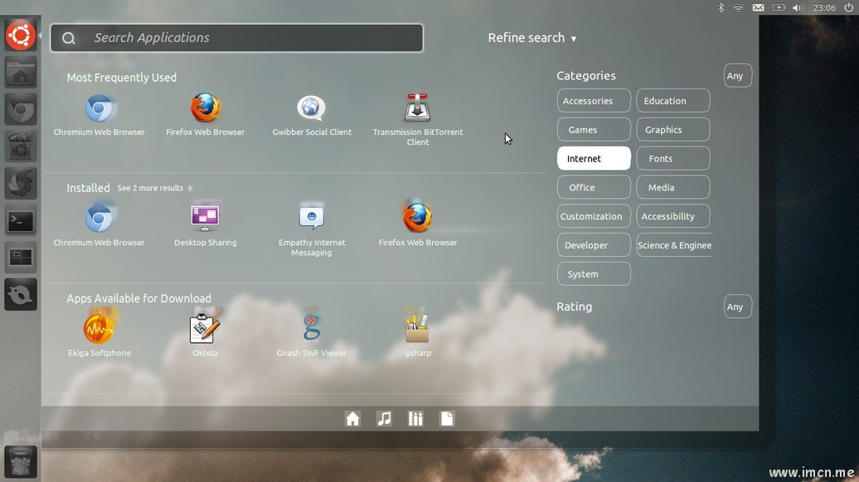859x482 pixels.
Task: Switch to Music lens
Action: click(x=384, y=418)
